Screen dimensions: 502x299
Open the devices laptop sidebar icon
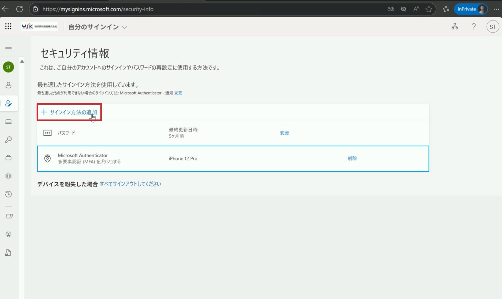point(8,122)
